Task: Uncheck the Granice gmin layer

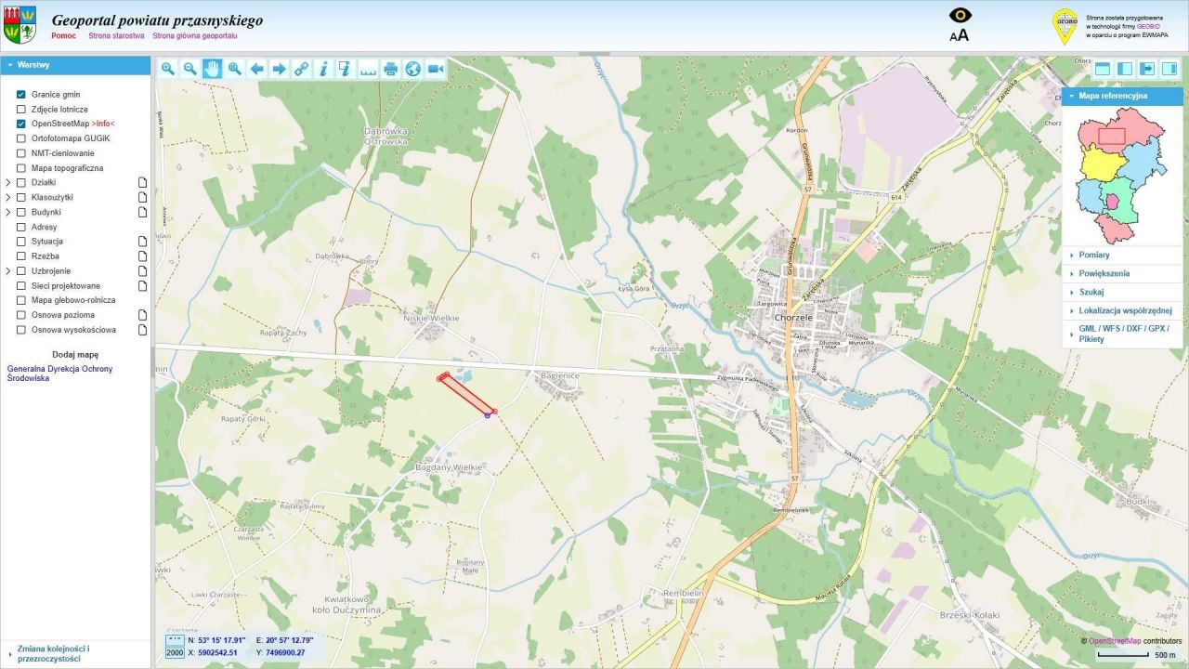Action: click(21, 95)
